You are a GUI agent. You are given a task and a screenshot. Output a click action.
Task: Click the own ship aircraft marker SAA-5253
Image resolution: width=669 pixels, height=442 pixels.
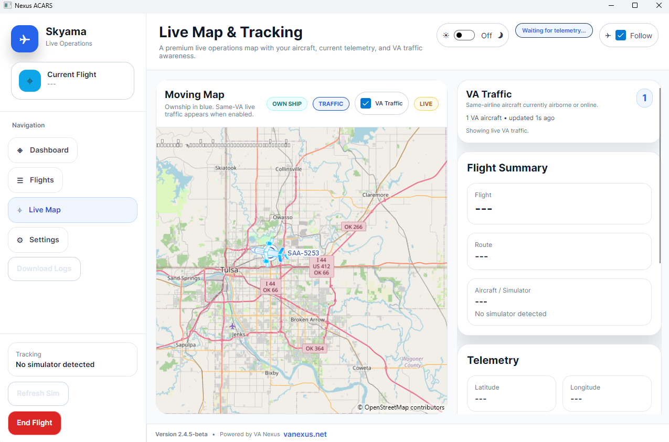click(269, 253)
